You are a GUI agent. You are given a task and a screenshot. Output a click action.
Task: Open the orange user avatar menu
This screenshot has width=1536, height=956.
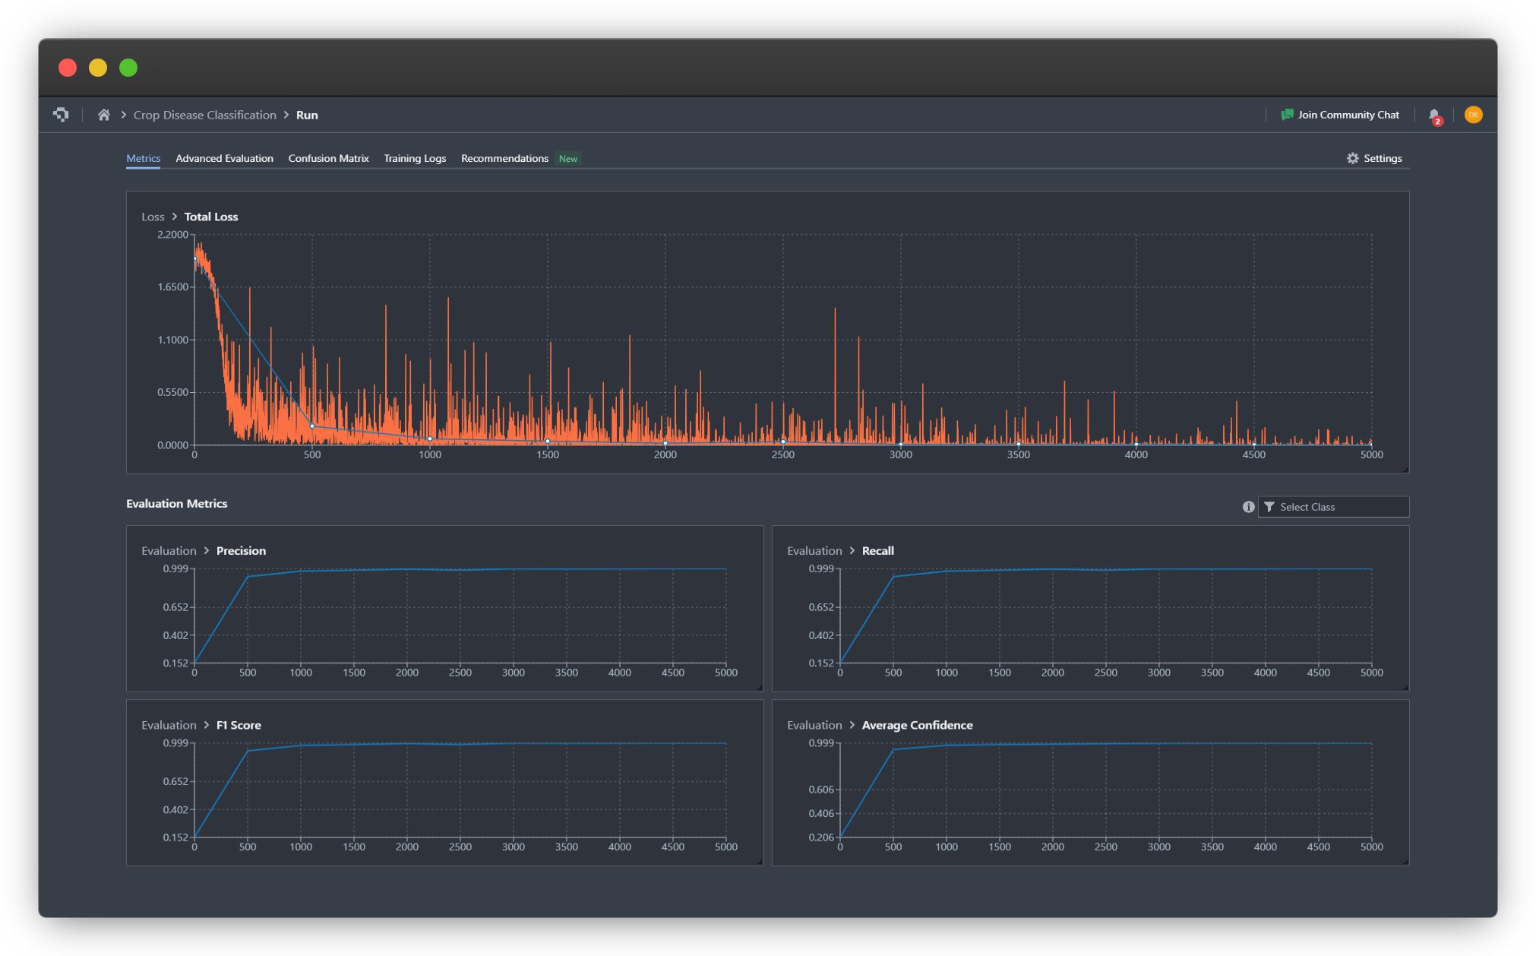pos(1473,115)
